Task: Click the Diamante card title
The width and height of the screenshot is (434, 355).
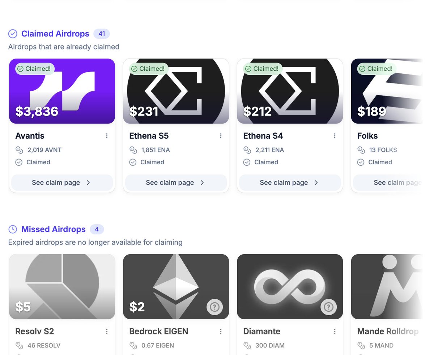Action: pyautogui.click(x=261, y=331)
